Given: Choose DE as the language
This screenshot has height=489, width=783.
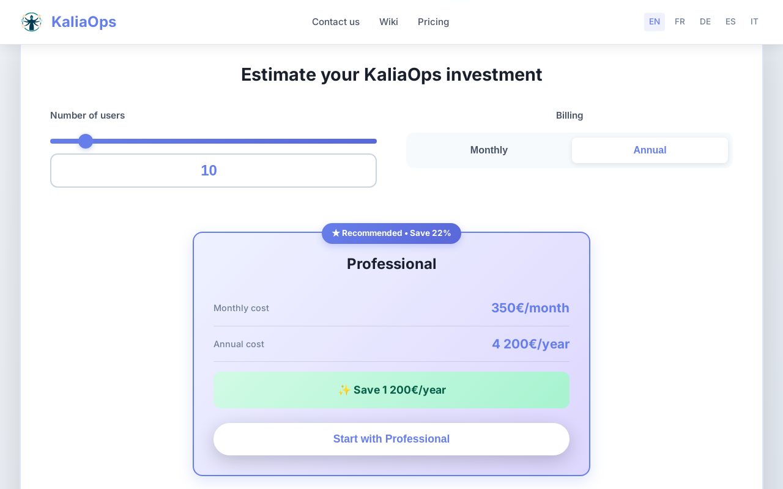Looking at the screenshot, I should tap(705, 21).
